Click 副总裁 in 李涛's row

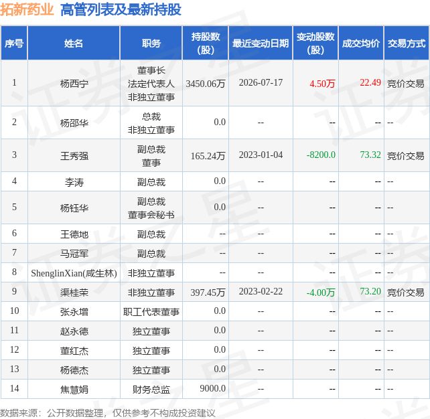pyautogui.click(x=151, y=182)
